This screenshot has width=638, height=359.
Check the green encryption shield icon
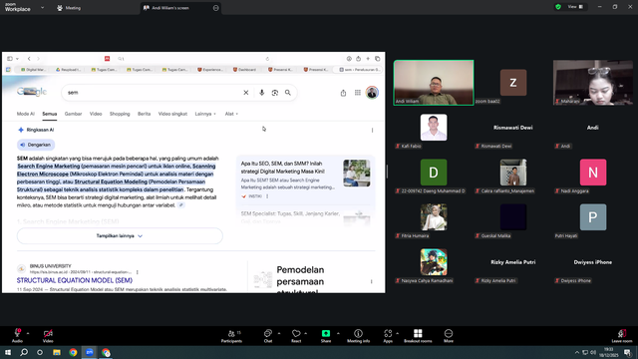tap(558, 7)
